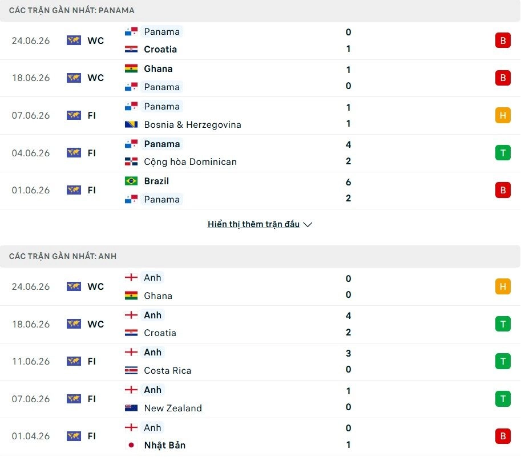Click red B badge for Panama vs Croatia
The width and height of the screenshot is (529, 457).
pyautogui.click(x=503, y=41)
